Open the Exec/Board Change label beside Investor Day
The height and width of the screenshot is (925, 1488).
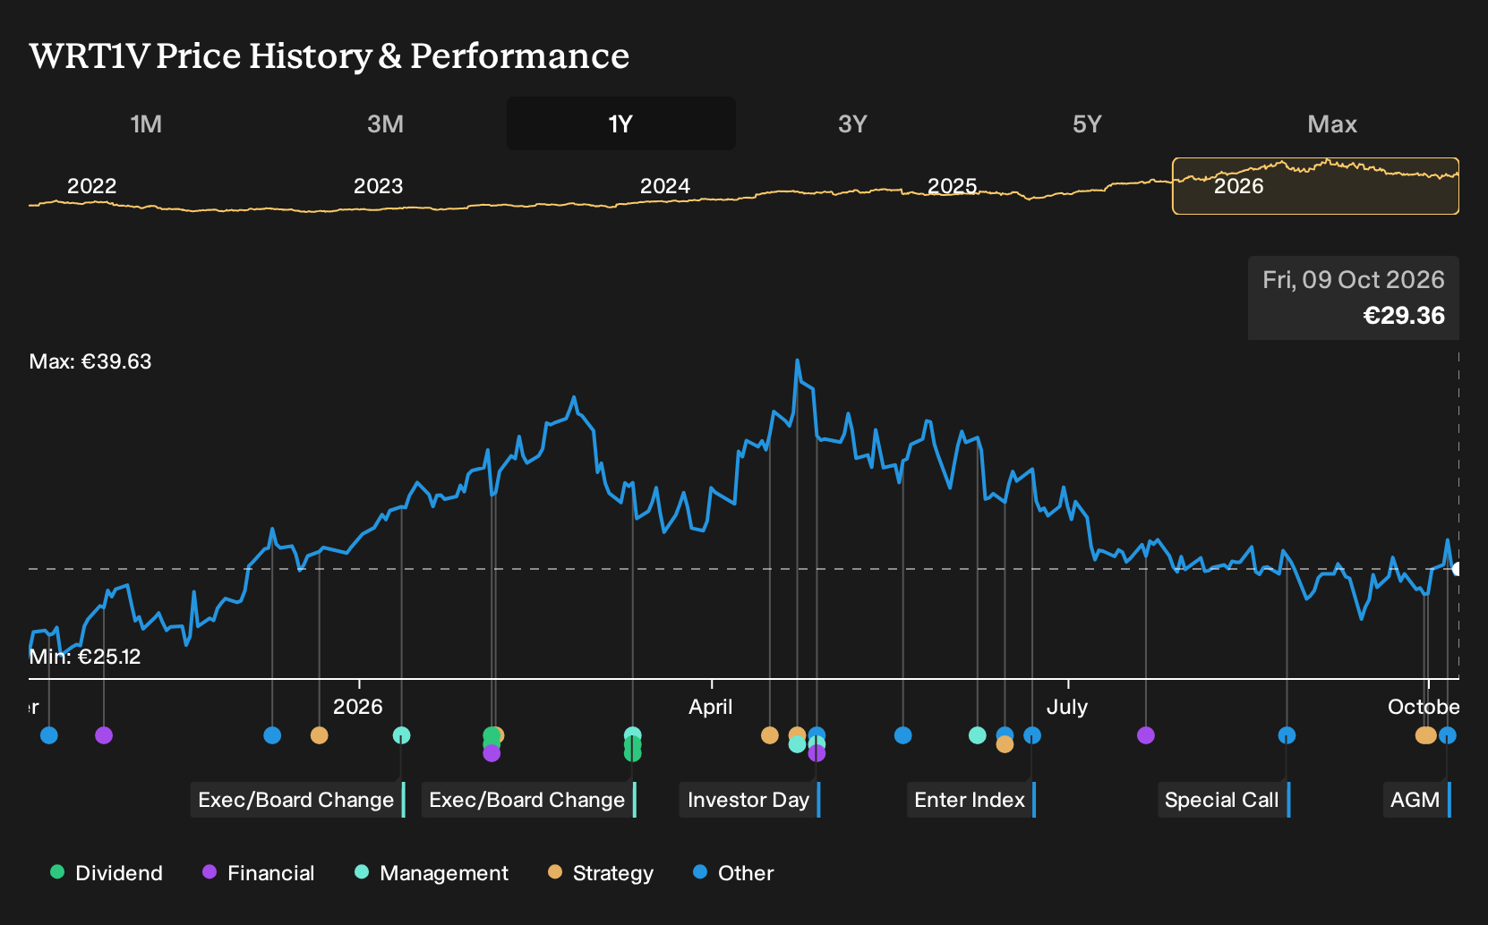coord(528,800)
